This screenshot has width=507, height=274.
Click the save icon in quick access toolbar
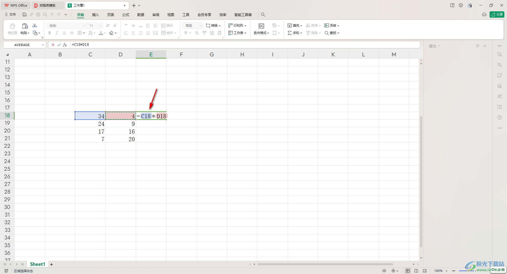click(x=25, y=14)
